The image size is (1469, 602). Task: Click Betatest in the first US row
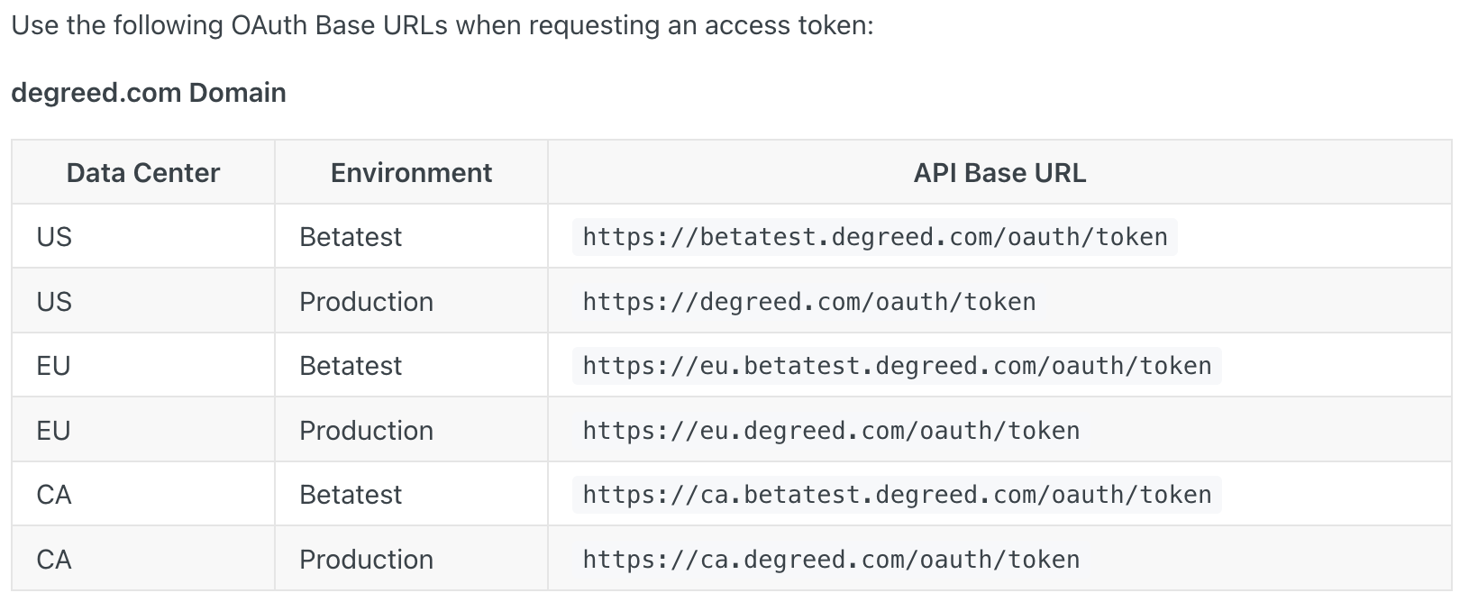(x=351, y=237)
